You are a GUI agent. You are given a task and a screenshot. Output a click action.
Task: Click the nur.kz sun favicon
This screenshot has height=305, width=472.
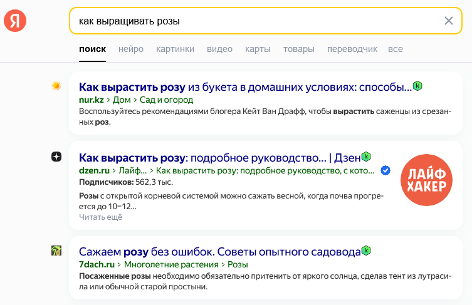tap(56, 86)
